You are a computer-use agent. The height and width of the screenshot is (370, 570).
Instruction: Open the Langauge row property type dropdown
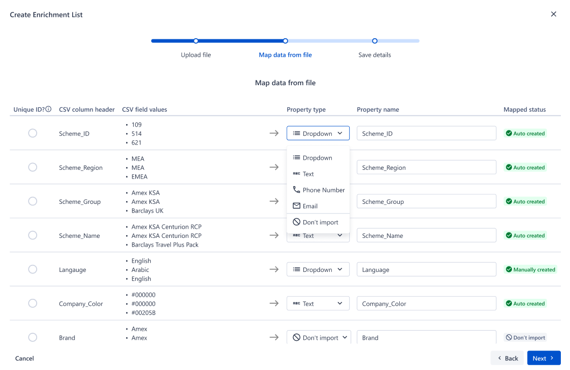click(x=318, y=269)
